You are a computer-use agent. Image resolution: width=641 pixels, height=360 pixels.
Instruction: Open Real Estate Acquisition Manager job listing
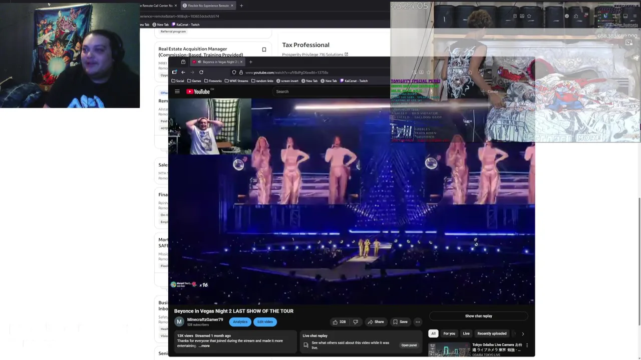click(200, 52)
